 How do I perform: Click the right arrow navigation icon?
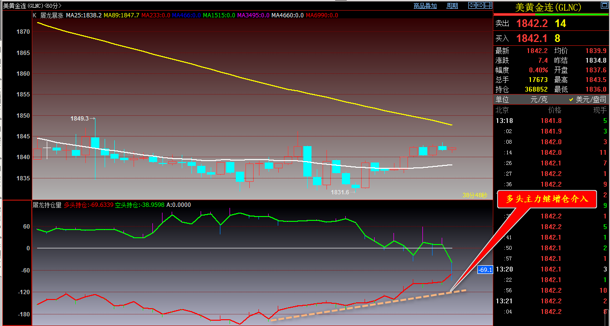click(x=479, y=5)
